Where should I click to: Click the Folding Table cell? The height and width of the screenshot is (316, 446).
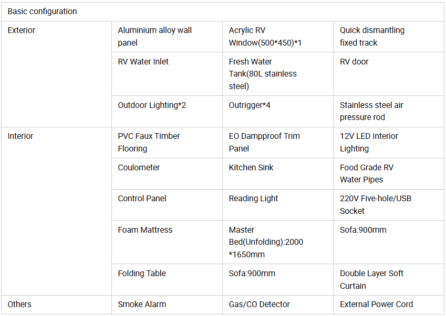pos(167,279)
